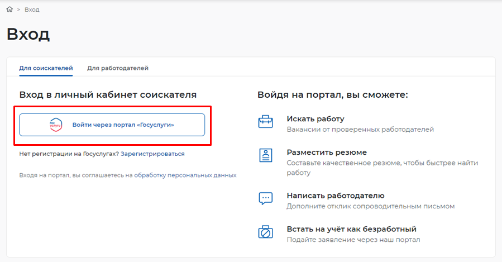Image resolution: width=502 pixels, height=262 pixels.
Task: Switch to 'Для соискателей' tab
Action: coord(46,68)
